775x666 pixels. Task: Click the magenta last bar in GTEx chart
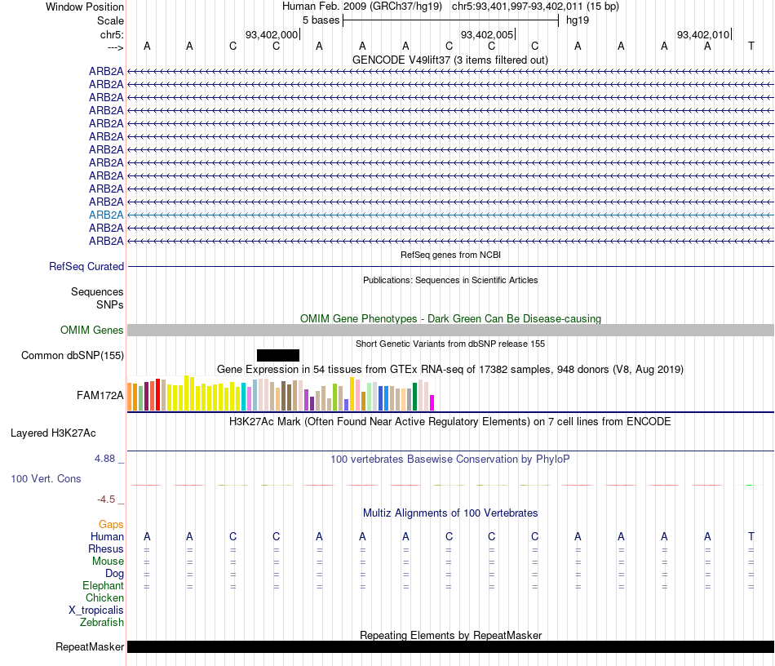pyautogui.click(x=432, y=402)
